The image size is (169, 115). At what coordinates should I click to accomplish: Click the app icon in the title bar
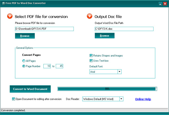[3, 3]
